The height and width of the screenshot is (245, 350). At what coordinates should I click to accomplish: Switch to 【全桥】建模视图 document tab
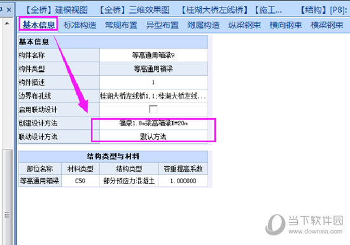coord(56,10)
